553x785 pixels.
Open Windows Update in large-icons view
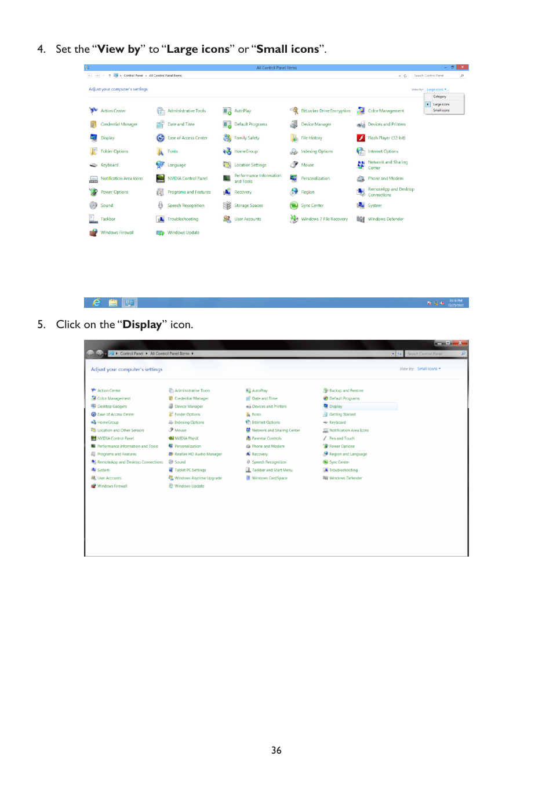(x=178, y=232)
